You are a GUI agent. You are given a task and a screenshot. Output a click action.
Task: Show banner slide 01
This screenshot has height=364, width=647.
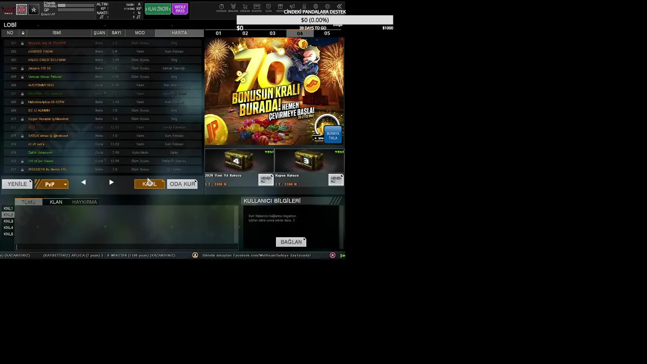click(x=218, y=33)
